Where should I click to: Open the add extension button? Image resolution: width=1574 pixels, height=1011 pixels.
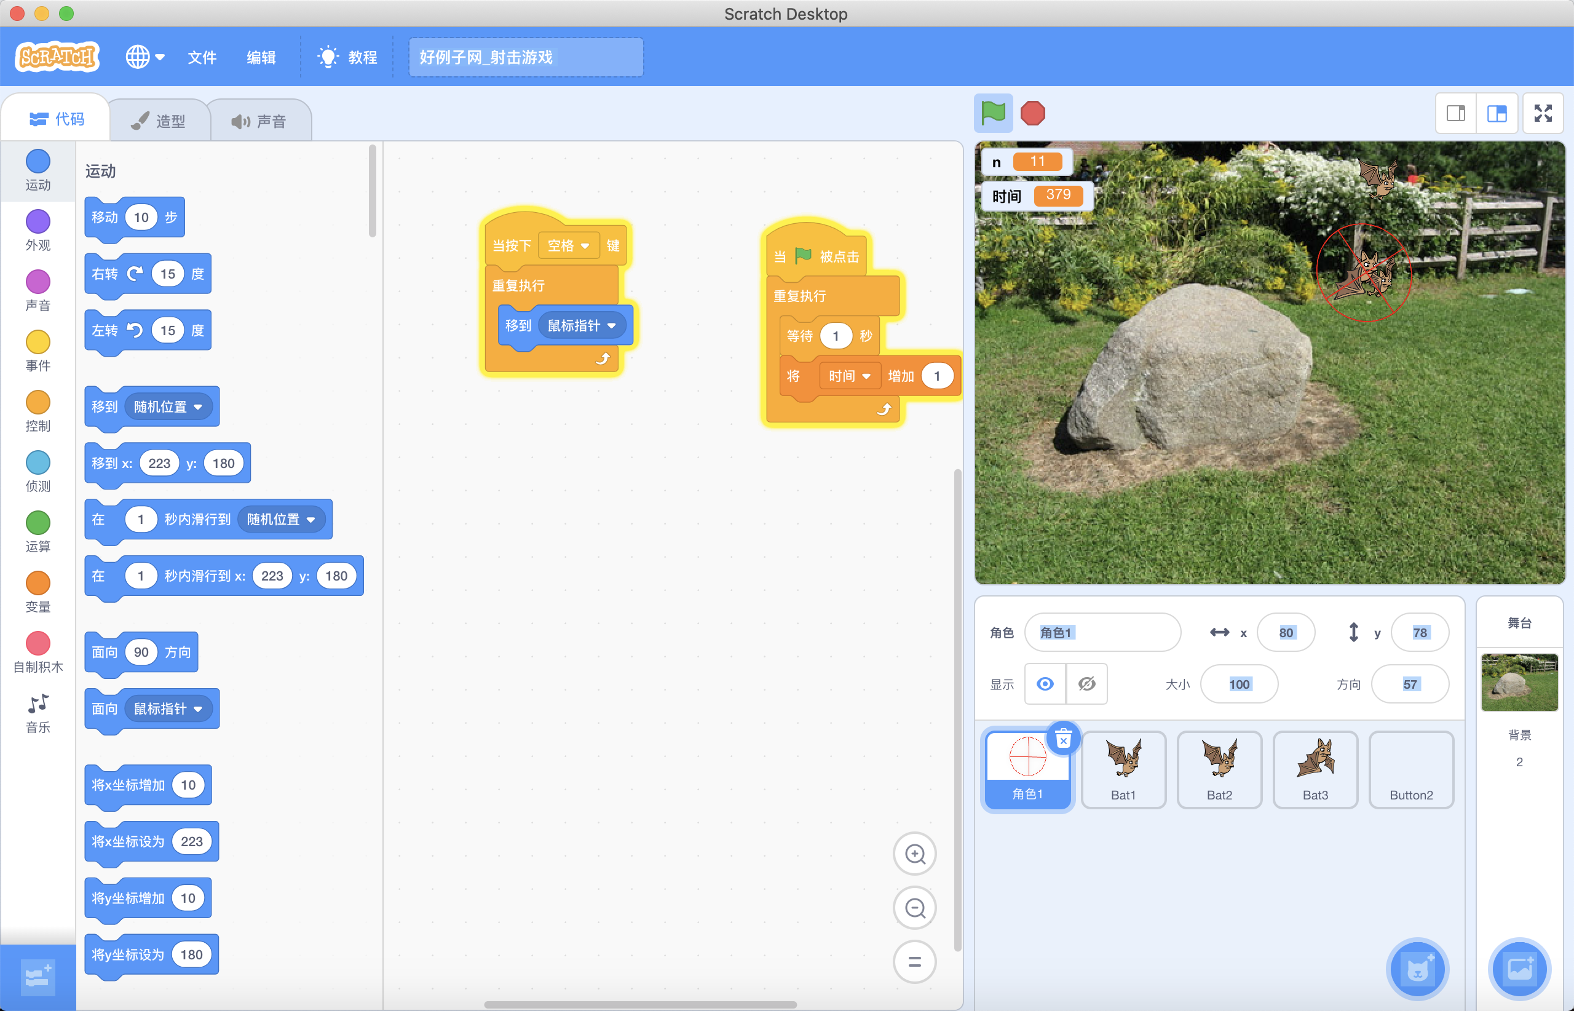point(38,978)
